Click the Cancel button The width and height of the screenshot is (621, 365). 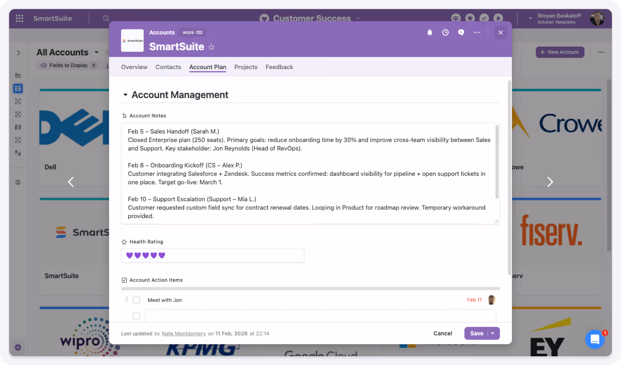click(443, 333)
